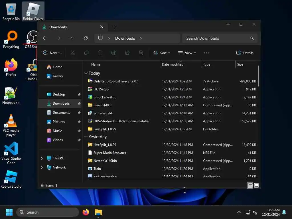Open Pictures in the navigation pane

click(x=60, y=122)
